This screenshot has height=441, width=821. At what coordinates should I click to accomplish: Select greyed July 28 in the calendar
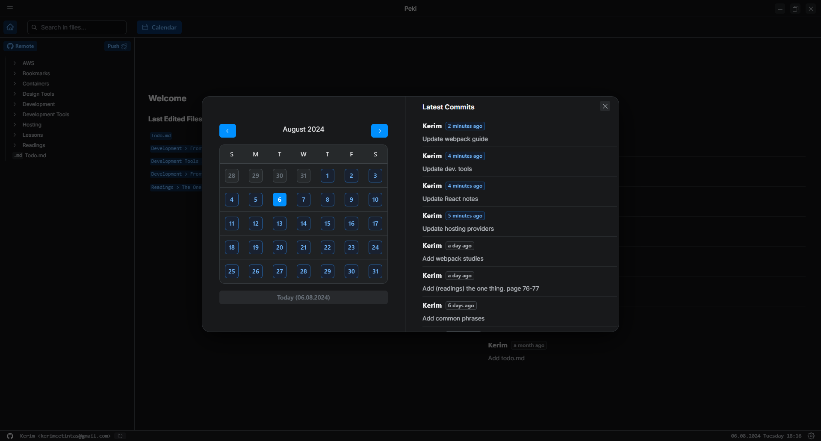coord(232,176)
